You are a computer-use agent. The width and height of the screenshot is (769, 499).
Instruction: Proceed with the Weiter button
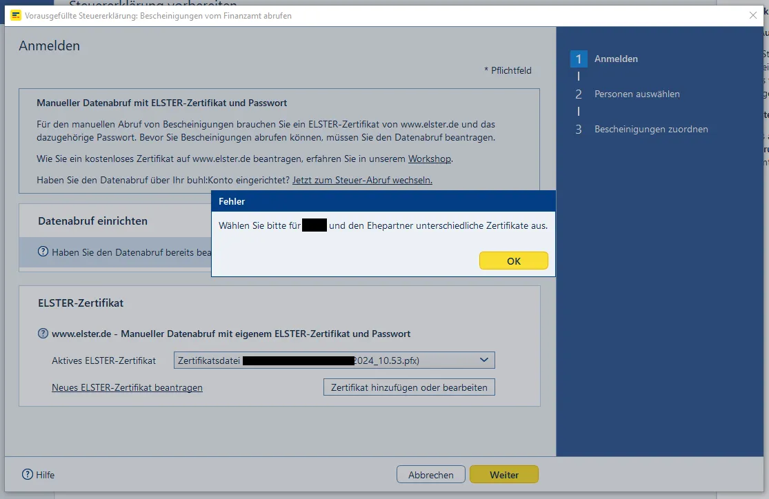(503, 474)
